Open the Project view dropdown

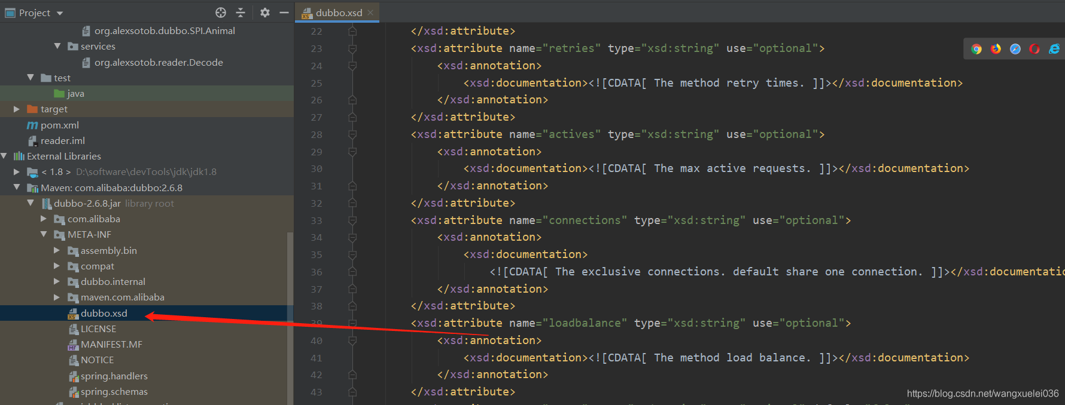point(59,13)
